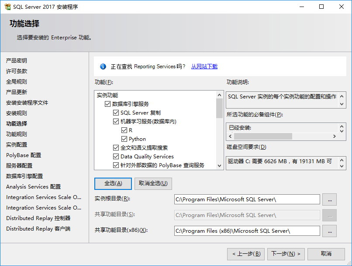The height and width of the screenshot is (266, 352).
Task: Click the 已经安装 horizontal scrollbar thumb
Action: click(263, 136)
